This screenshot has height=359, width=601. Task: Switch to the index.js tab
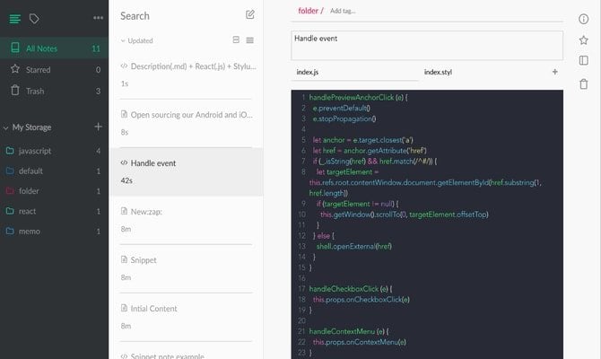pos(354,72)
